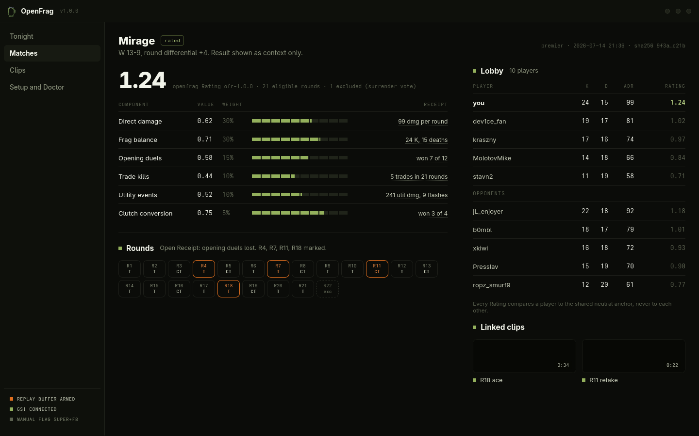Viewport: 699px width, 436px height.
Task: Open Setup and Doctor page
Action: click(52, 87)
